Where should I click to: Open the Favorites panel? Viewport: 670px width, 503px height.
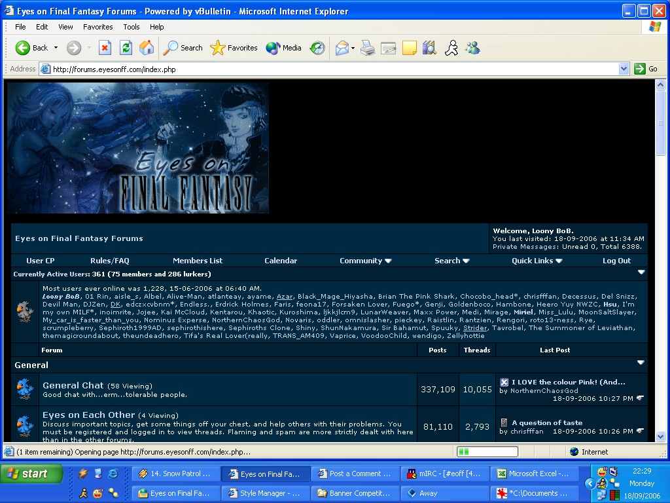234,48
